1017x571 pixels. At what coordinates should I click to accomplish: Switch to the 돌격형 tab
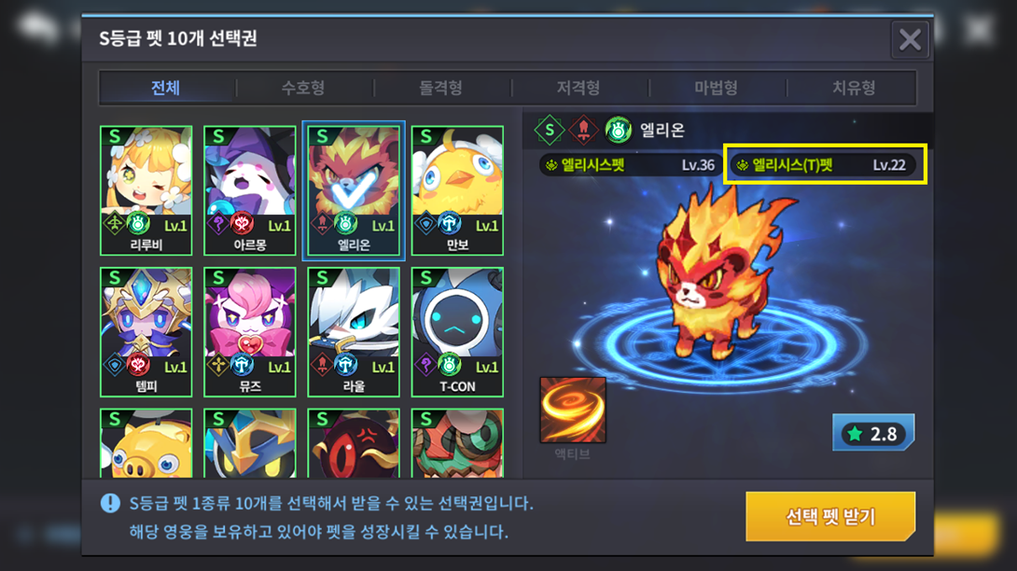[x=440, y=88]
